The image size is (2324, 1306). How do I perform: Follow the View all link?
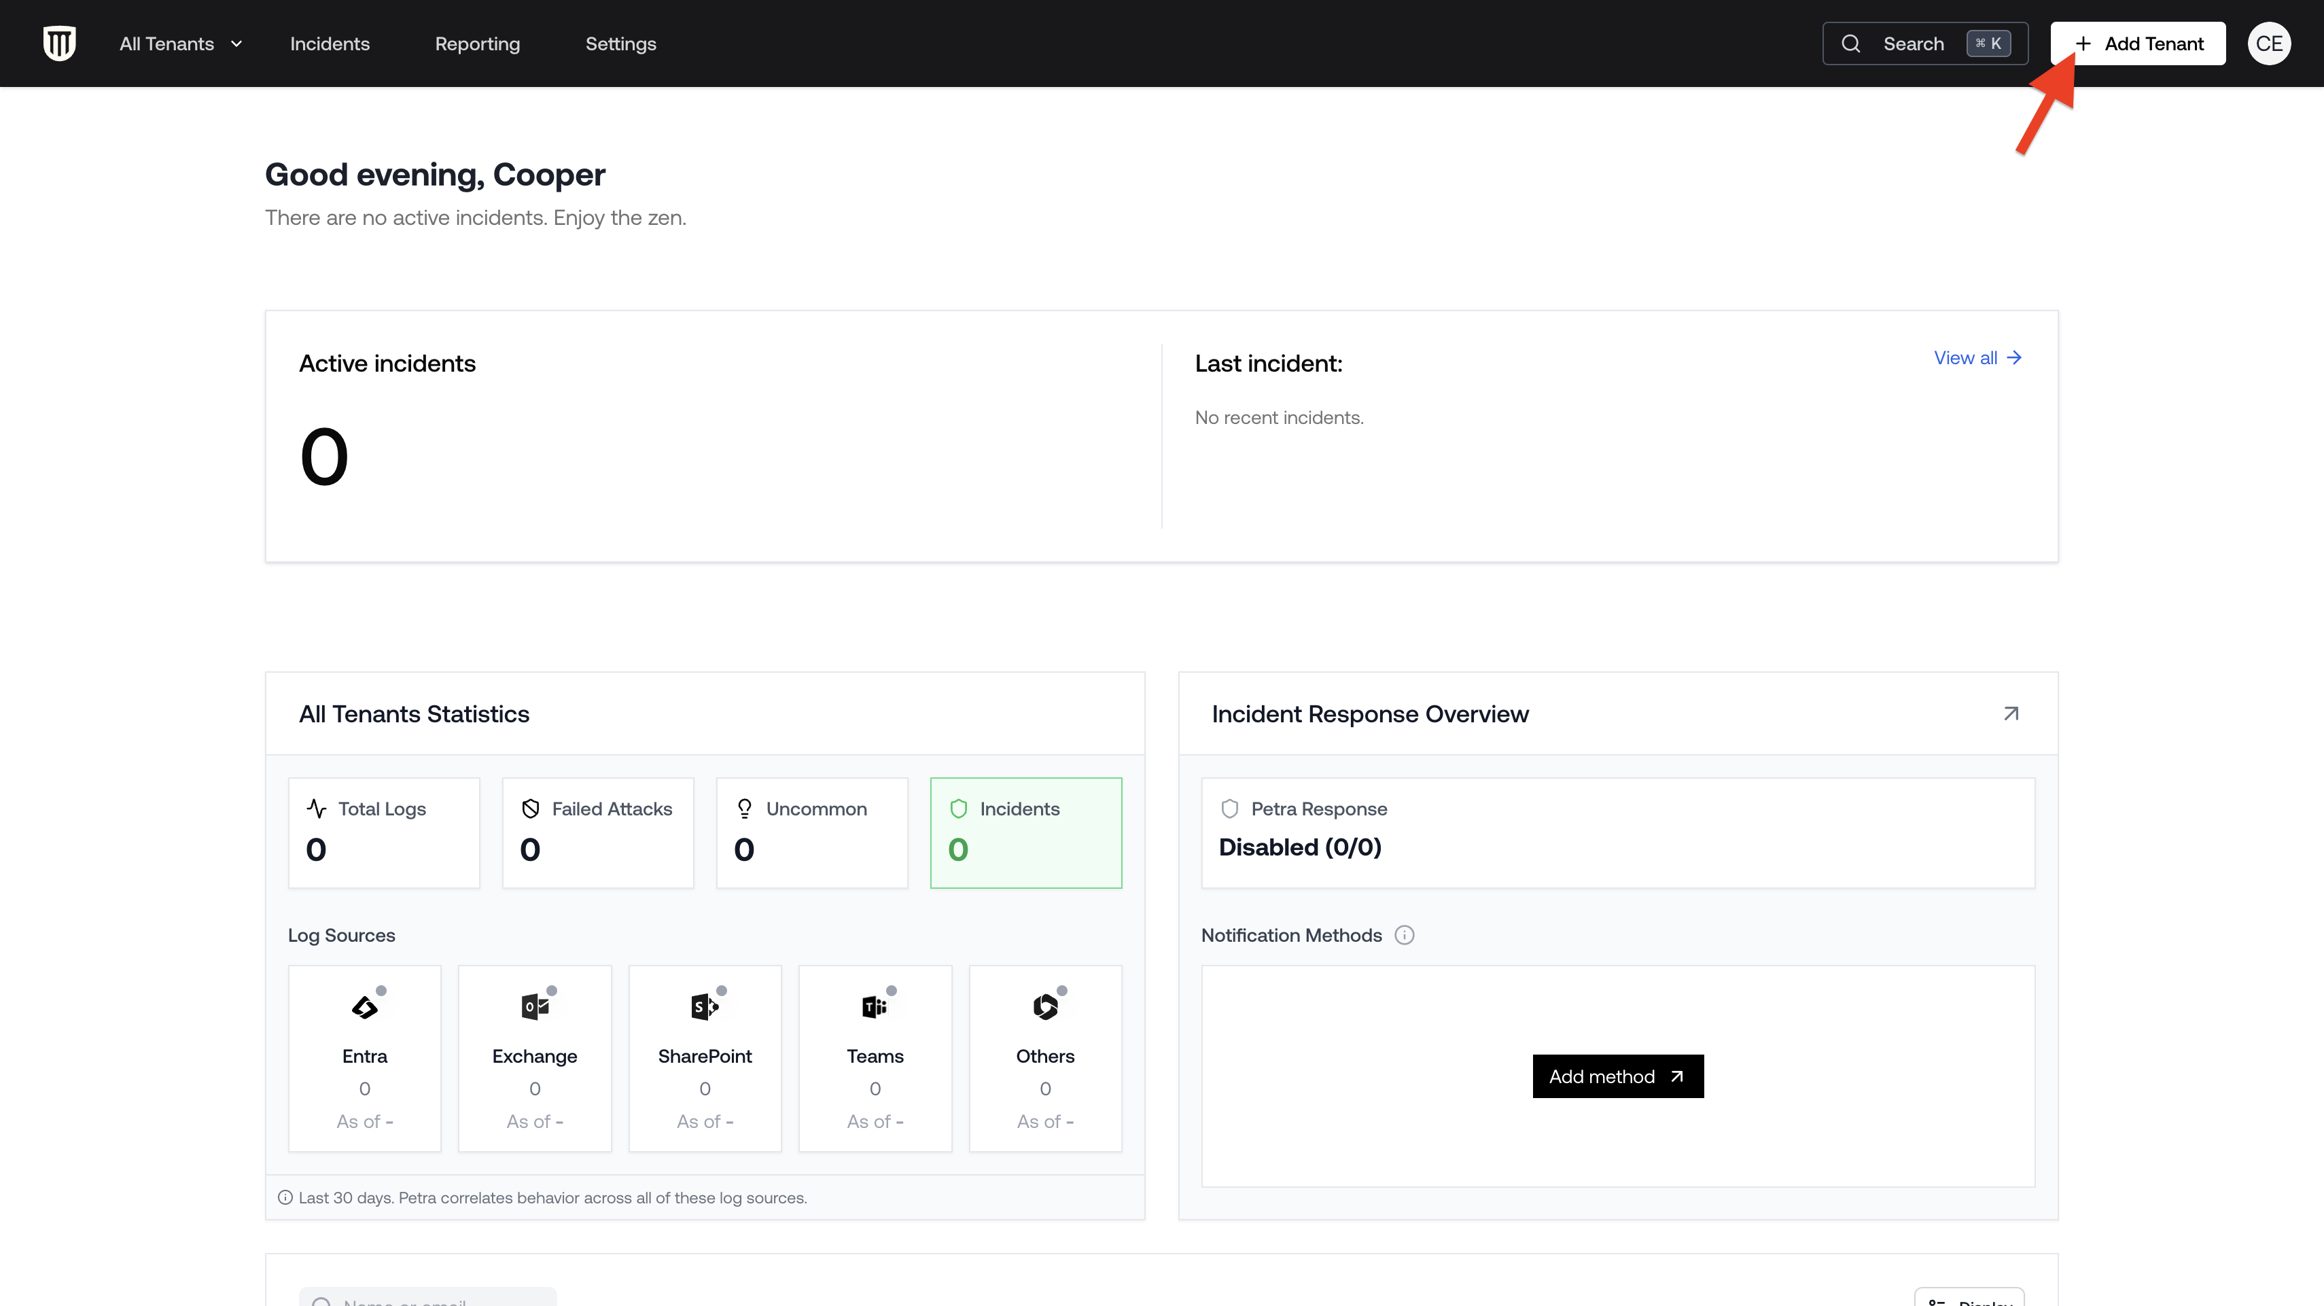click(1977, 358)
